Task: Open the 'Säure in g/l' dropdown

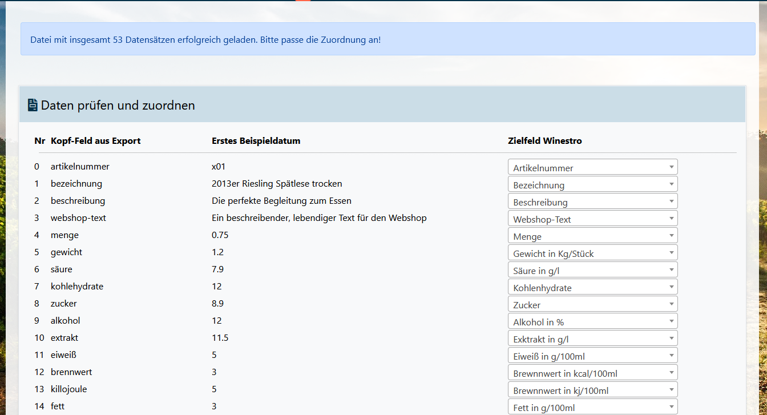Action: pyautogui.click(x=592, y=270)
